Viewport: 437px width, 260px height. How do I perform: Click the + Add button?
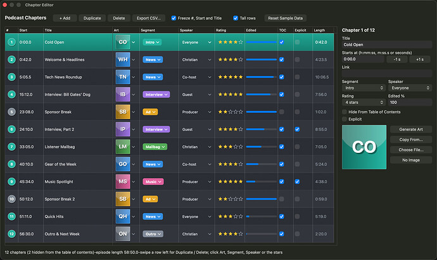[x=65, y=18]
